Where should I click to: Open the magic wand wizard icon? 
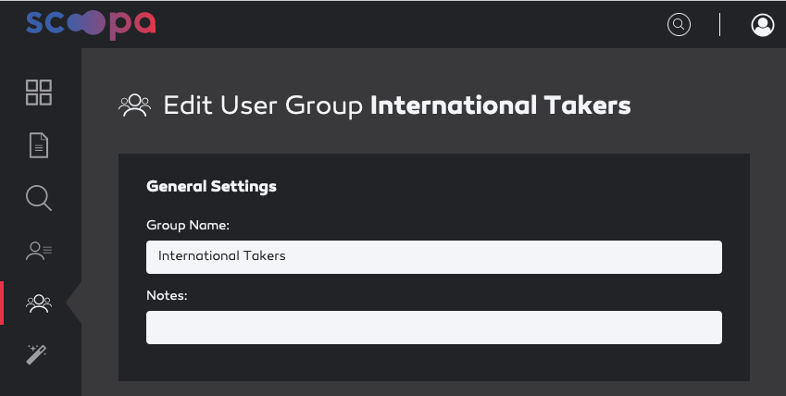37,353
